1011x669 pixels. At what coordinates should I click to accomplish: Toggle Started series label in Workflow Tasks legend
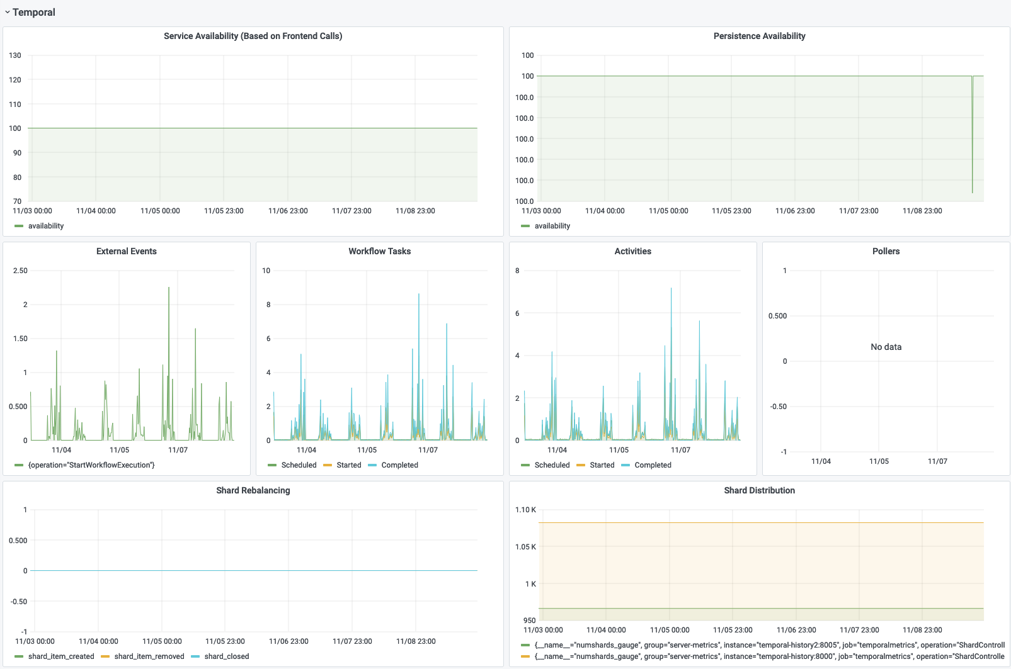(x=349, y=465)
